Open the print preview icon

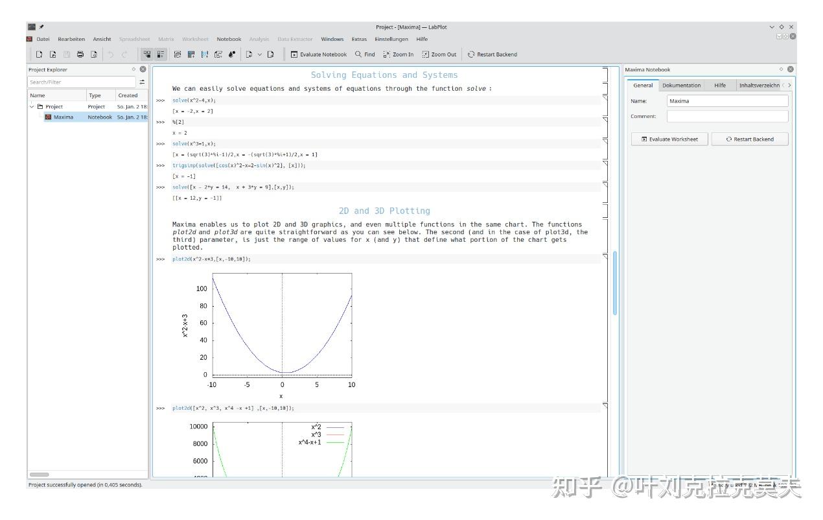[x=94, y=54]
